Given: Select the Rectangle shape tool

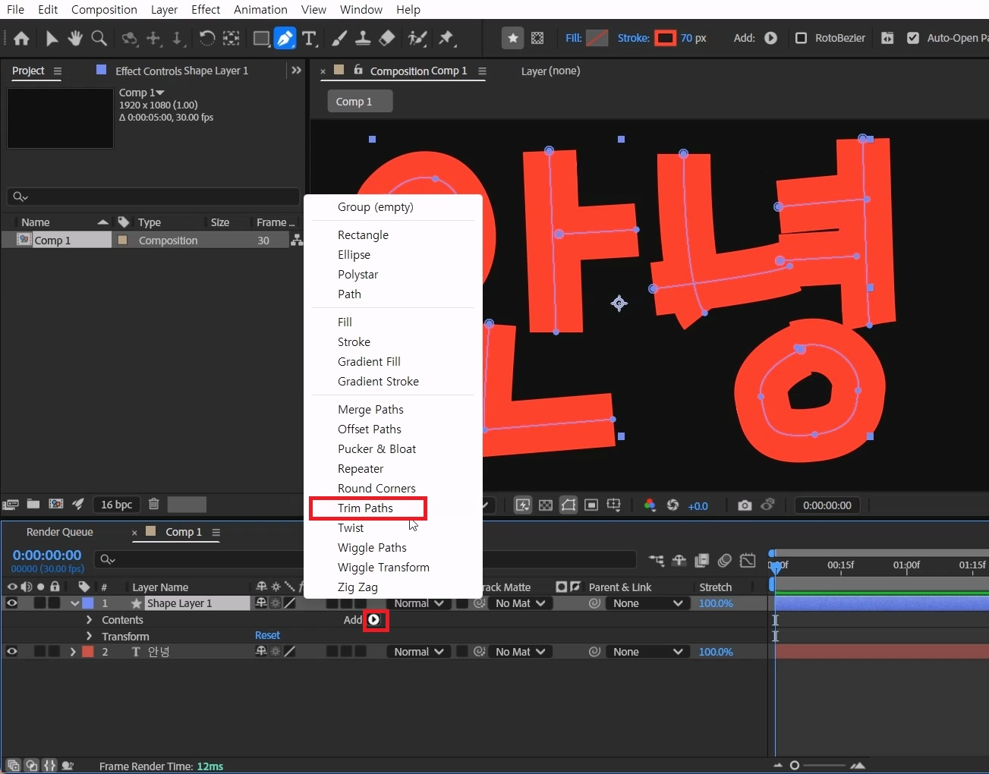Looking at the screenshot, I should coord(261,38).
